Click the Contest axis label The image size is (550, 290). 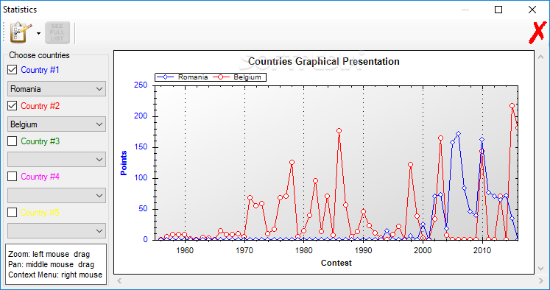(336, 263)
